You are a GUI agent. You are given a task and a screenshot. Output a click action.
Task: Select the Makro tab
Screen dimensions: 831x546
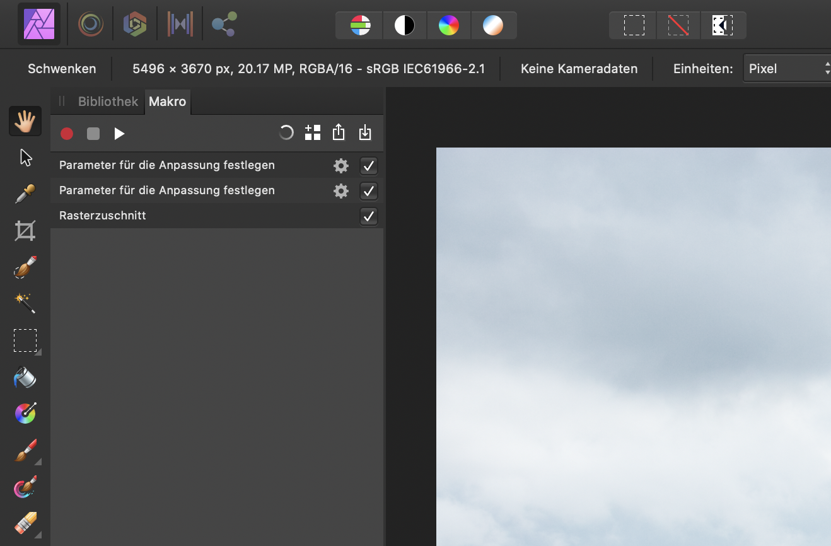[167, 102]
